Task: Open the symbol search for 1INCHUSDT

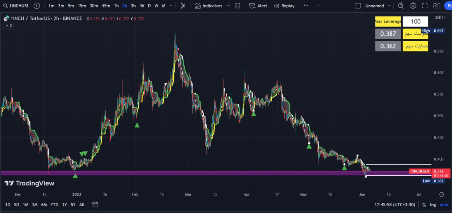Action: [16, 6]
